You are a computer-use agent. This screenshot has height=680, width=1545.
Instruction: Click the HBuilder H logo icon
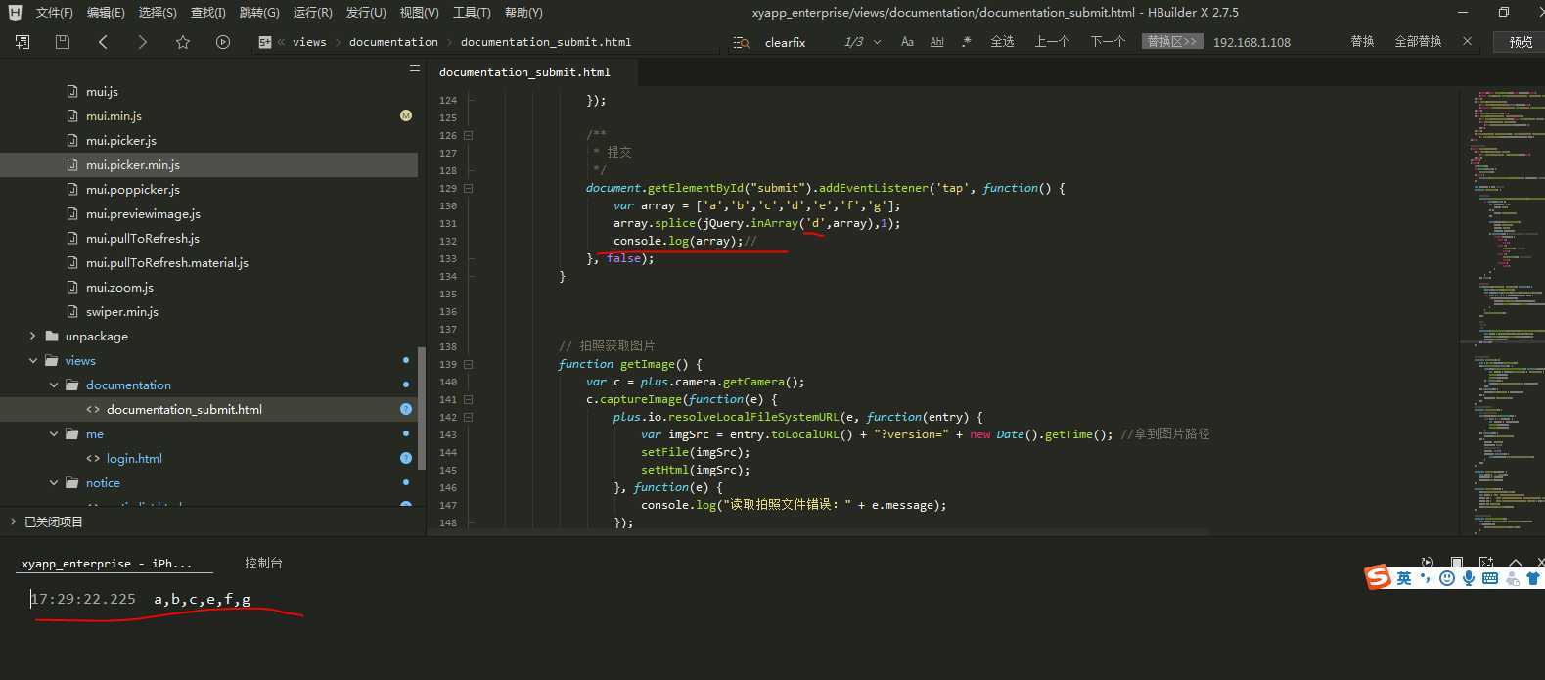pyautogui.click(x=15, y=12)
